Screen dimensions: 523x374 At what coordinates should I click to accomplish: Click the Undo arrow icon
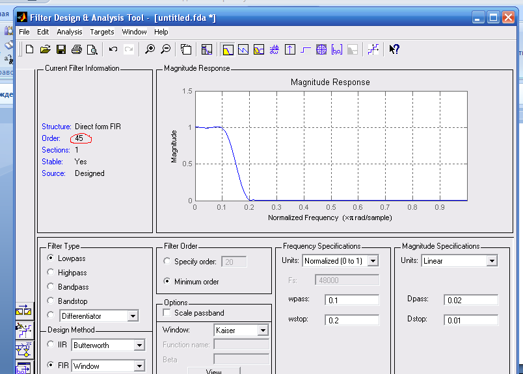click(x=113, y=49)
